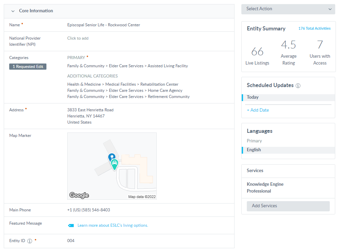Click the Google logo on map
Viewport: 340px width, 252px height.
[x=79, y=195]
